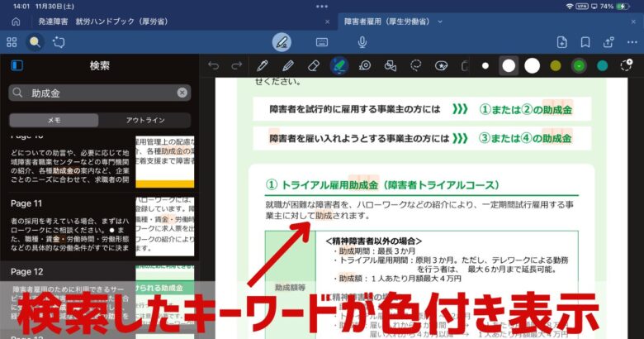The width and height of the screenshot is (644, 339).
Task: Select the Highlighter tool
Action: click(339, 66)
